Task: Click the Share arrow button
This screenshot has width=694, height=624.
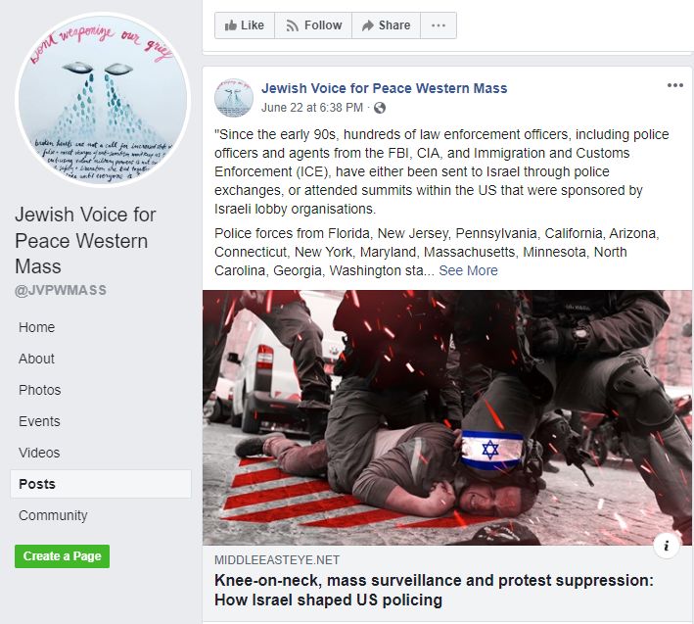Action: click(386, 25)
